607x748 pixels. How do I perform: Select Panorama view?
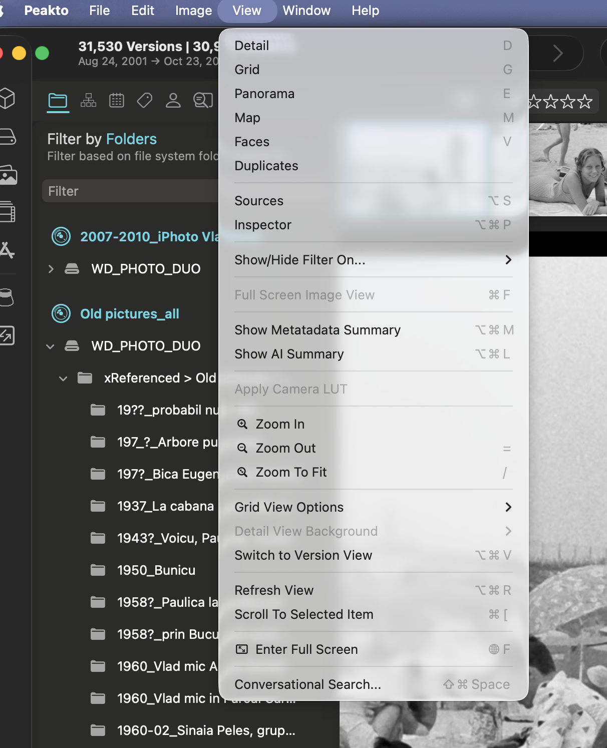click(x=374, y=94)
